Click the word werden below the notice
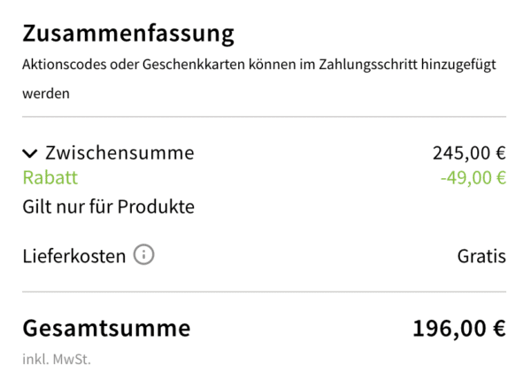531x373 pixels. pyautogui.click(x=46, y=92)
